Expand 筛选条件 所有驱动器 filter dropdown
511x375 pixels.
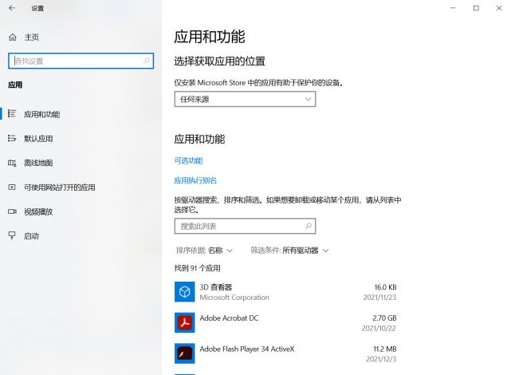289,251
